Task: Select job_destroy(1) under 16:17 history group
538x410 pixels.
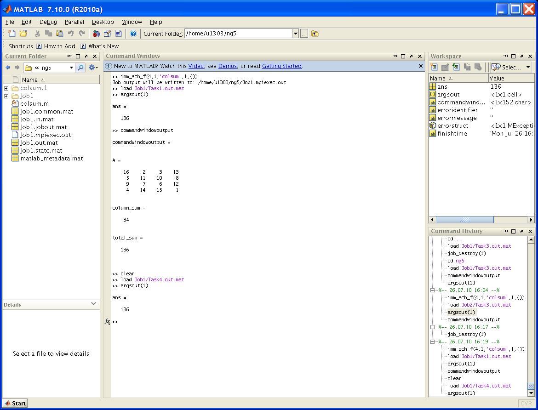Action: 467,335
